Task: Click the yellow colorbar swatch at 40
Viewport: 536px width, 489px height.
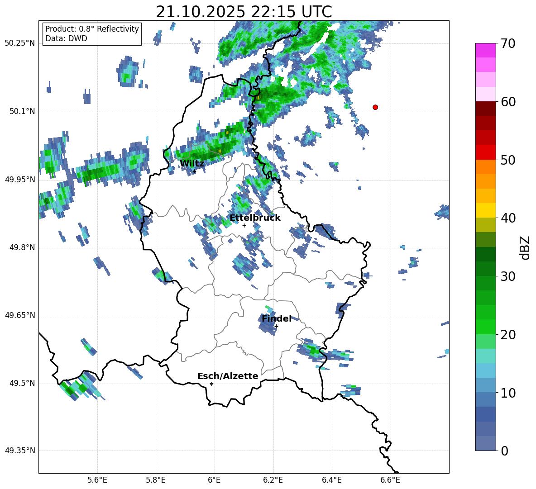Action: 485,210
